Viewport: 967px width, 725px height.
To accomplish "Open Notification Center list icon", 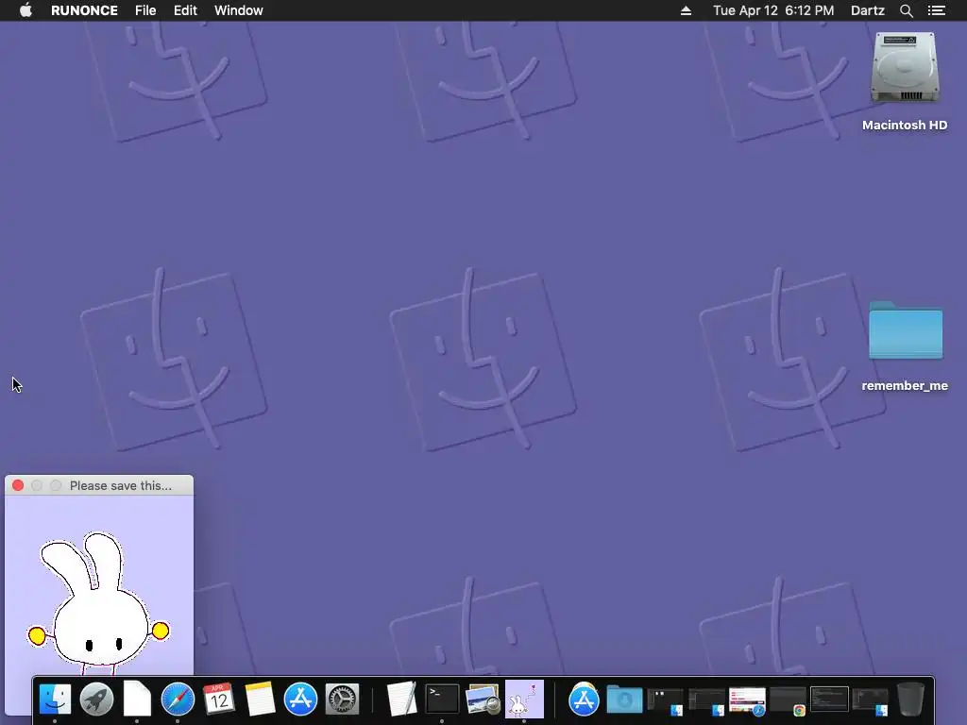I will click(937, 10).
